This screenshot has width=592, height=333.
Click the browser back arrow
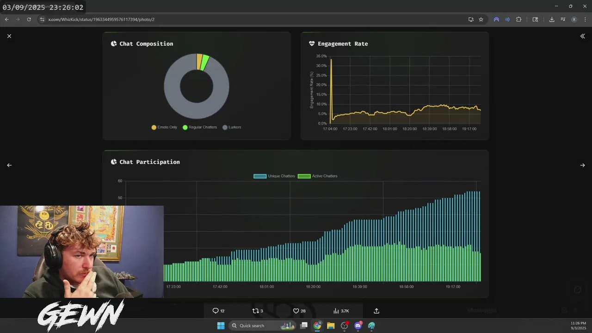pos(6,19)
